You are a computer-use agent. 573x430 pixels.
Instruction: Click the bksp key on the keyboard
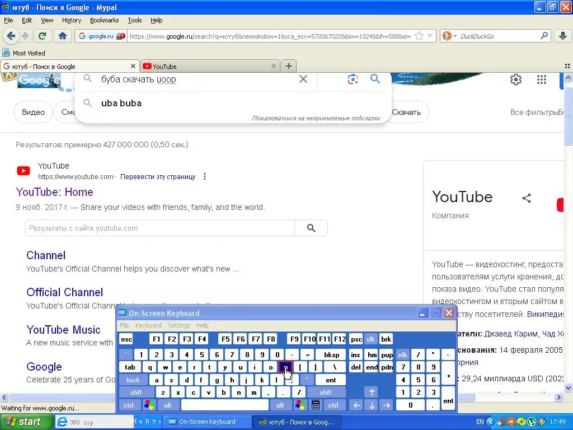[331, 354]
